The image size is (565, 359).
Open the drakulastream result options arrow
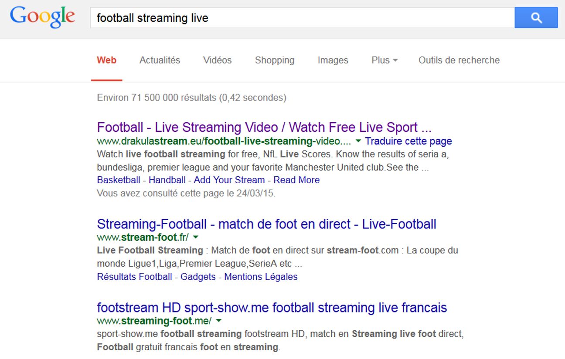pyautogui.click(x=358, y=141)
